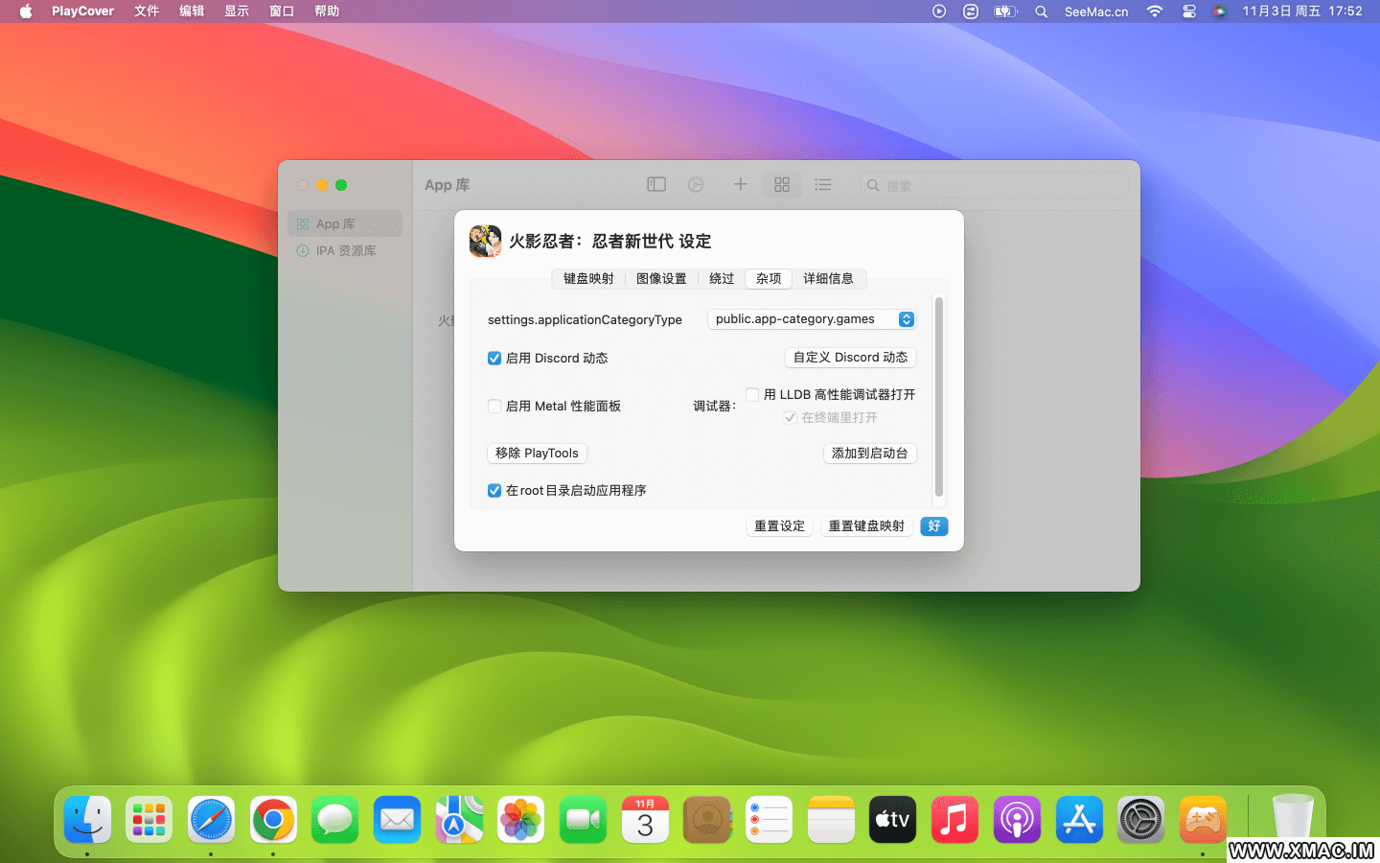This screenshot has height=863, width=1380.
Task: Open the 帮助 menu
Action: 327,12
